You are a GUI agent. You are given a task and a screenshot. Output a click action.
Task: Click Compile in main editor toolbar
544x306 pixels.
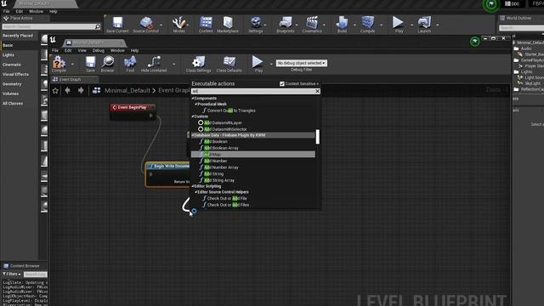coord(368,25)
